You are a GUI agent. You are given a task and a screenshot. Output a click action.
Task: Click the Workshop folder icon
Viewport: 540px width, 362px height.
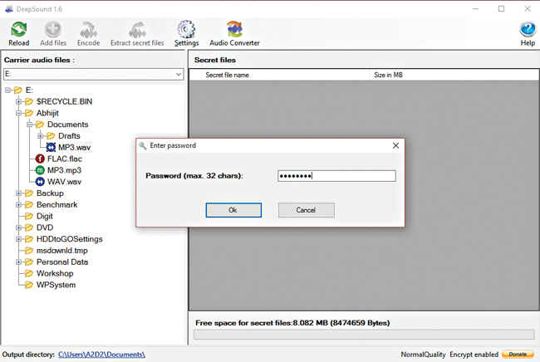pyautogui.click(x=29, y=273)
